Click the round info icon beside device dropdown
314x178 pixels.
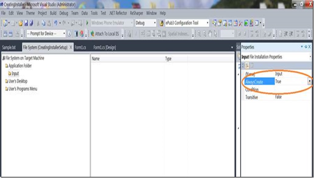click(x=69, y=34)
